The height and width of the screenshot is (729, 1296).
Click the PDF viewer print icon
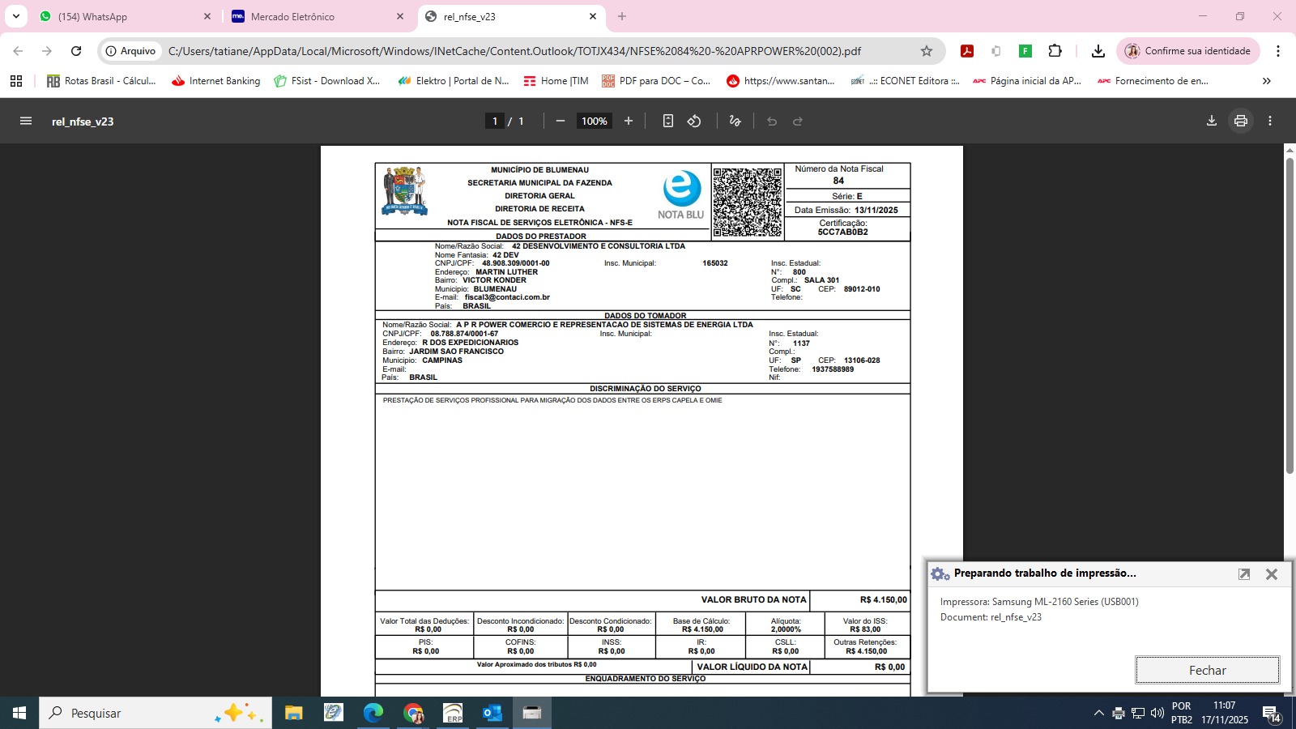1240,121
